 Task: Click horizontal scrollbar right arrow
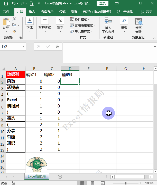coord(151,177)
